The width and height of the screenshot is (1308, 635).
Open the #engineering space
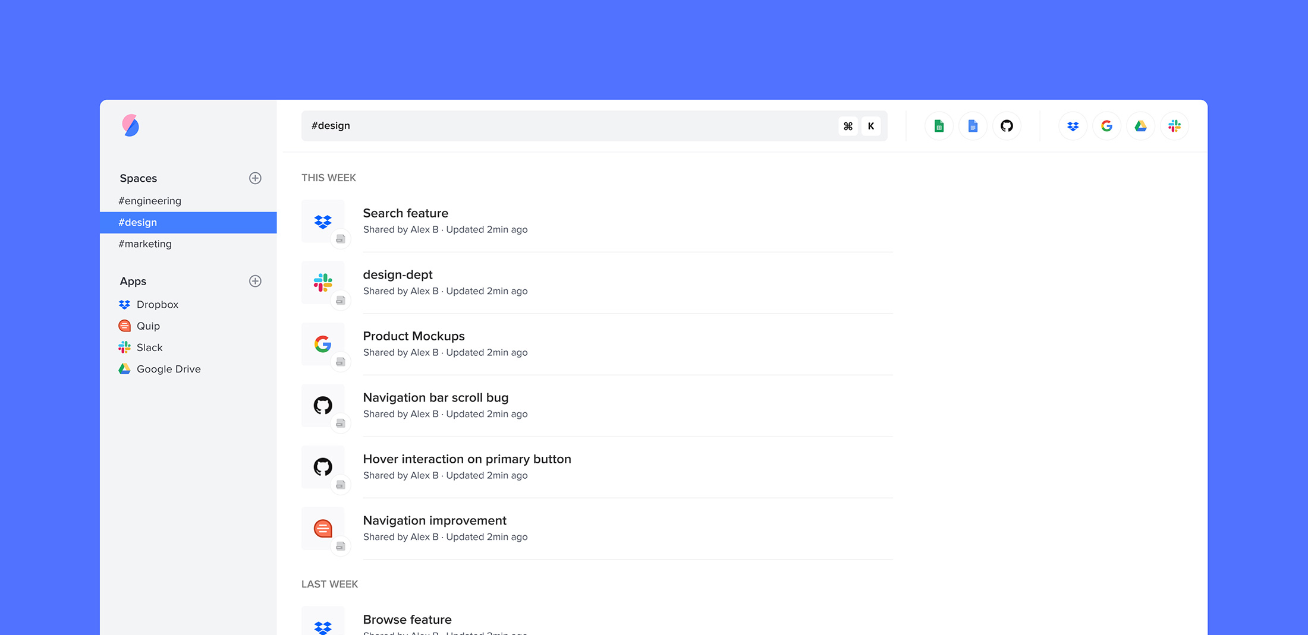pos(188,201)
